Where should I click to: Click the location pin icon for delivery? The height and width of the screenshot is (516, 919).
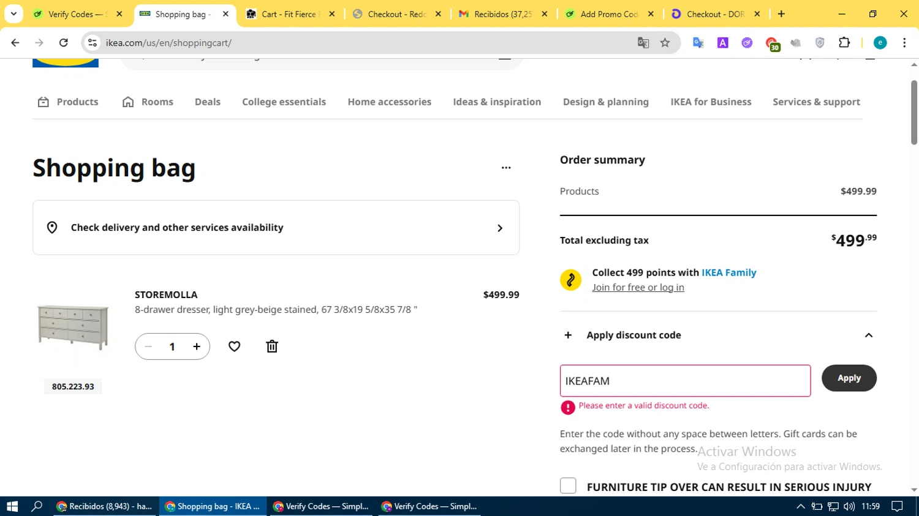[x=52, y=228]
